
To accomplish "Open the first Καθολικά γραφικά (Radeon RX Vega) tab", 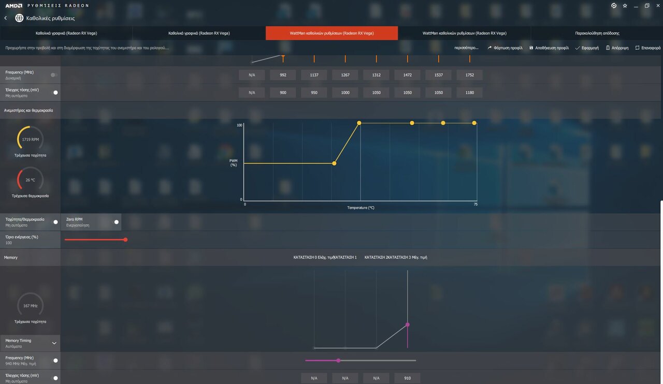I will pos(66,33).
